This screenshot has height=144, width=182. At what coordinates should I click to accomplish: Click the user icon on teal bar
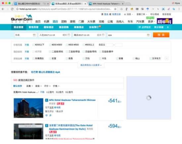pos(168,27)
